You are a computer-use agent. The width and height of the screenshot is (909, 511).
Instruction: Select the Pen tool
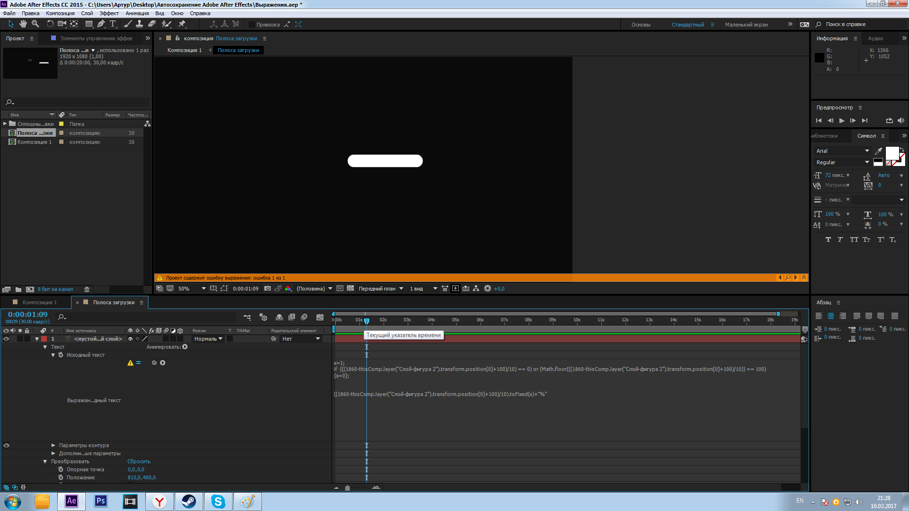tap(101, 24)
